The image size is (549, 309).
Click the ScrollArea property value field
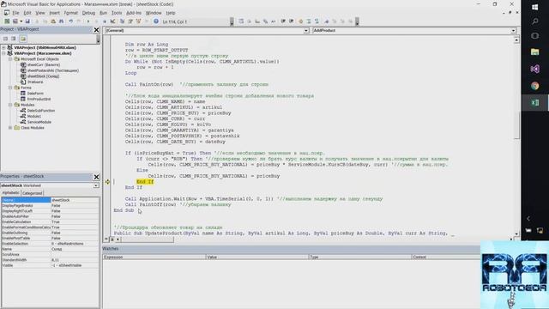(x=75, y=254)
